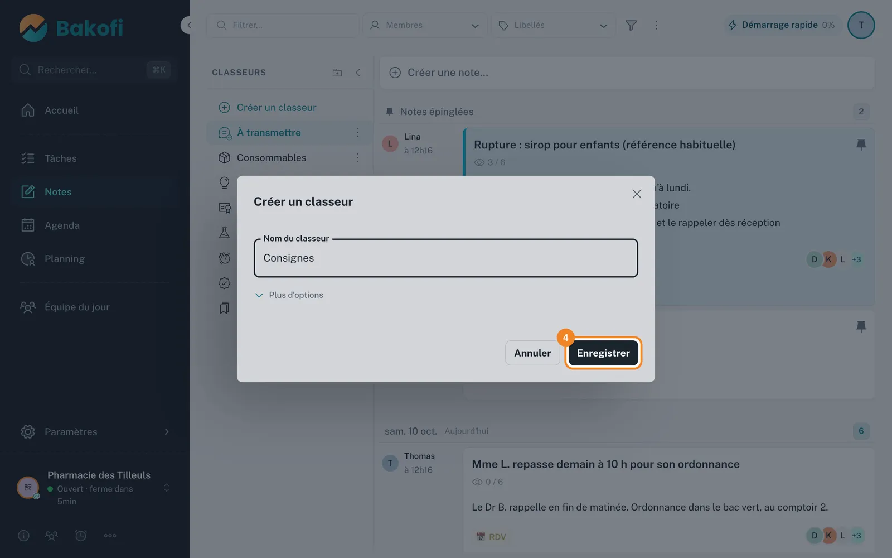Click Créer une note field
The width and height of the screenshot is (892, 558).
click(x=627, y=73)
